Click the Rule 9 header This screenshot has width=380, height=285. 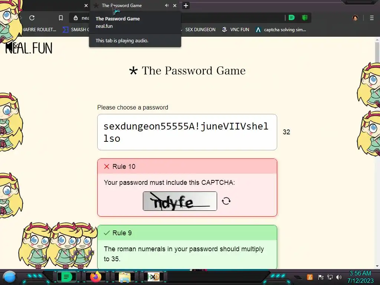[187, 233]
